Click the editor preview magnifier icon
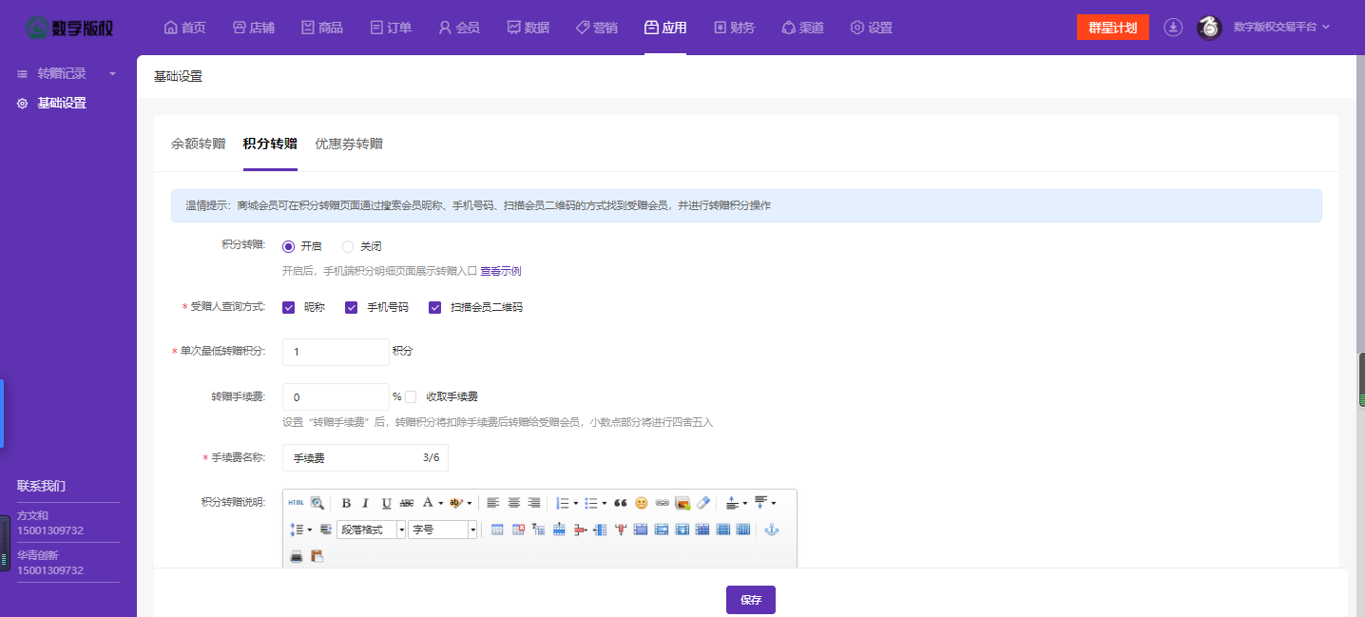 [x=317, y=503]
